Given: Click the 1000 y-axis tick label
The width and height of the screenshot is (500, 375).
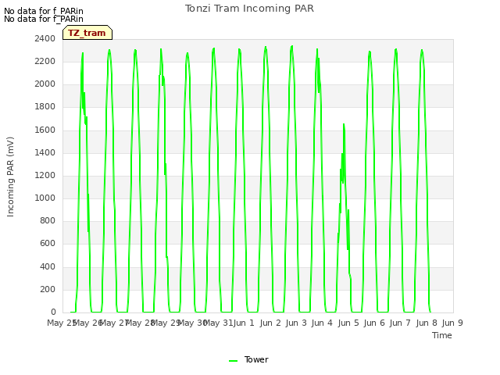Looking at the screenshot, I should click(x=45, y=198).
